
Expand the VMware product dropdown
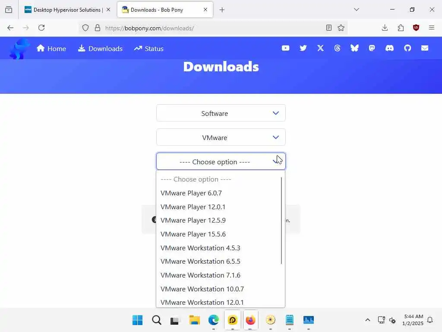221,137
